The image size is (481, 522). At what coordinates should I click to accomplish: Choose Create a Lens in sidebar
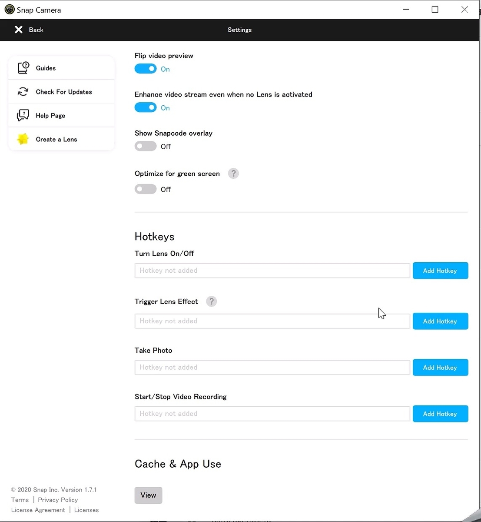[x=61, y=139]
